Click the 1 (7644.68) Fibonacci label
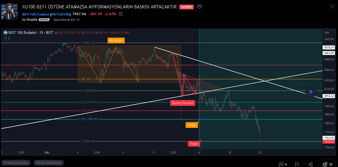 (x=88, y=141)
